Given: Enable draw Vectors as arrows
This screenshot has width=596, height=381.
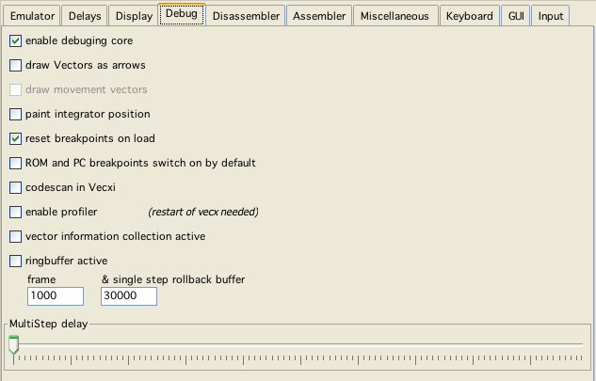Looking at the screenshot, I should (x=15, y=66).
